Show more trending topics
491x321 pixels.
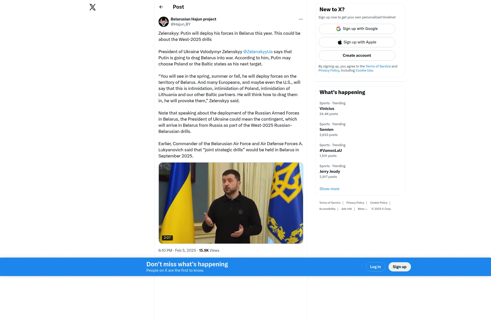(x=329, y=189)
